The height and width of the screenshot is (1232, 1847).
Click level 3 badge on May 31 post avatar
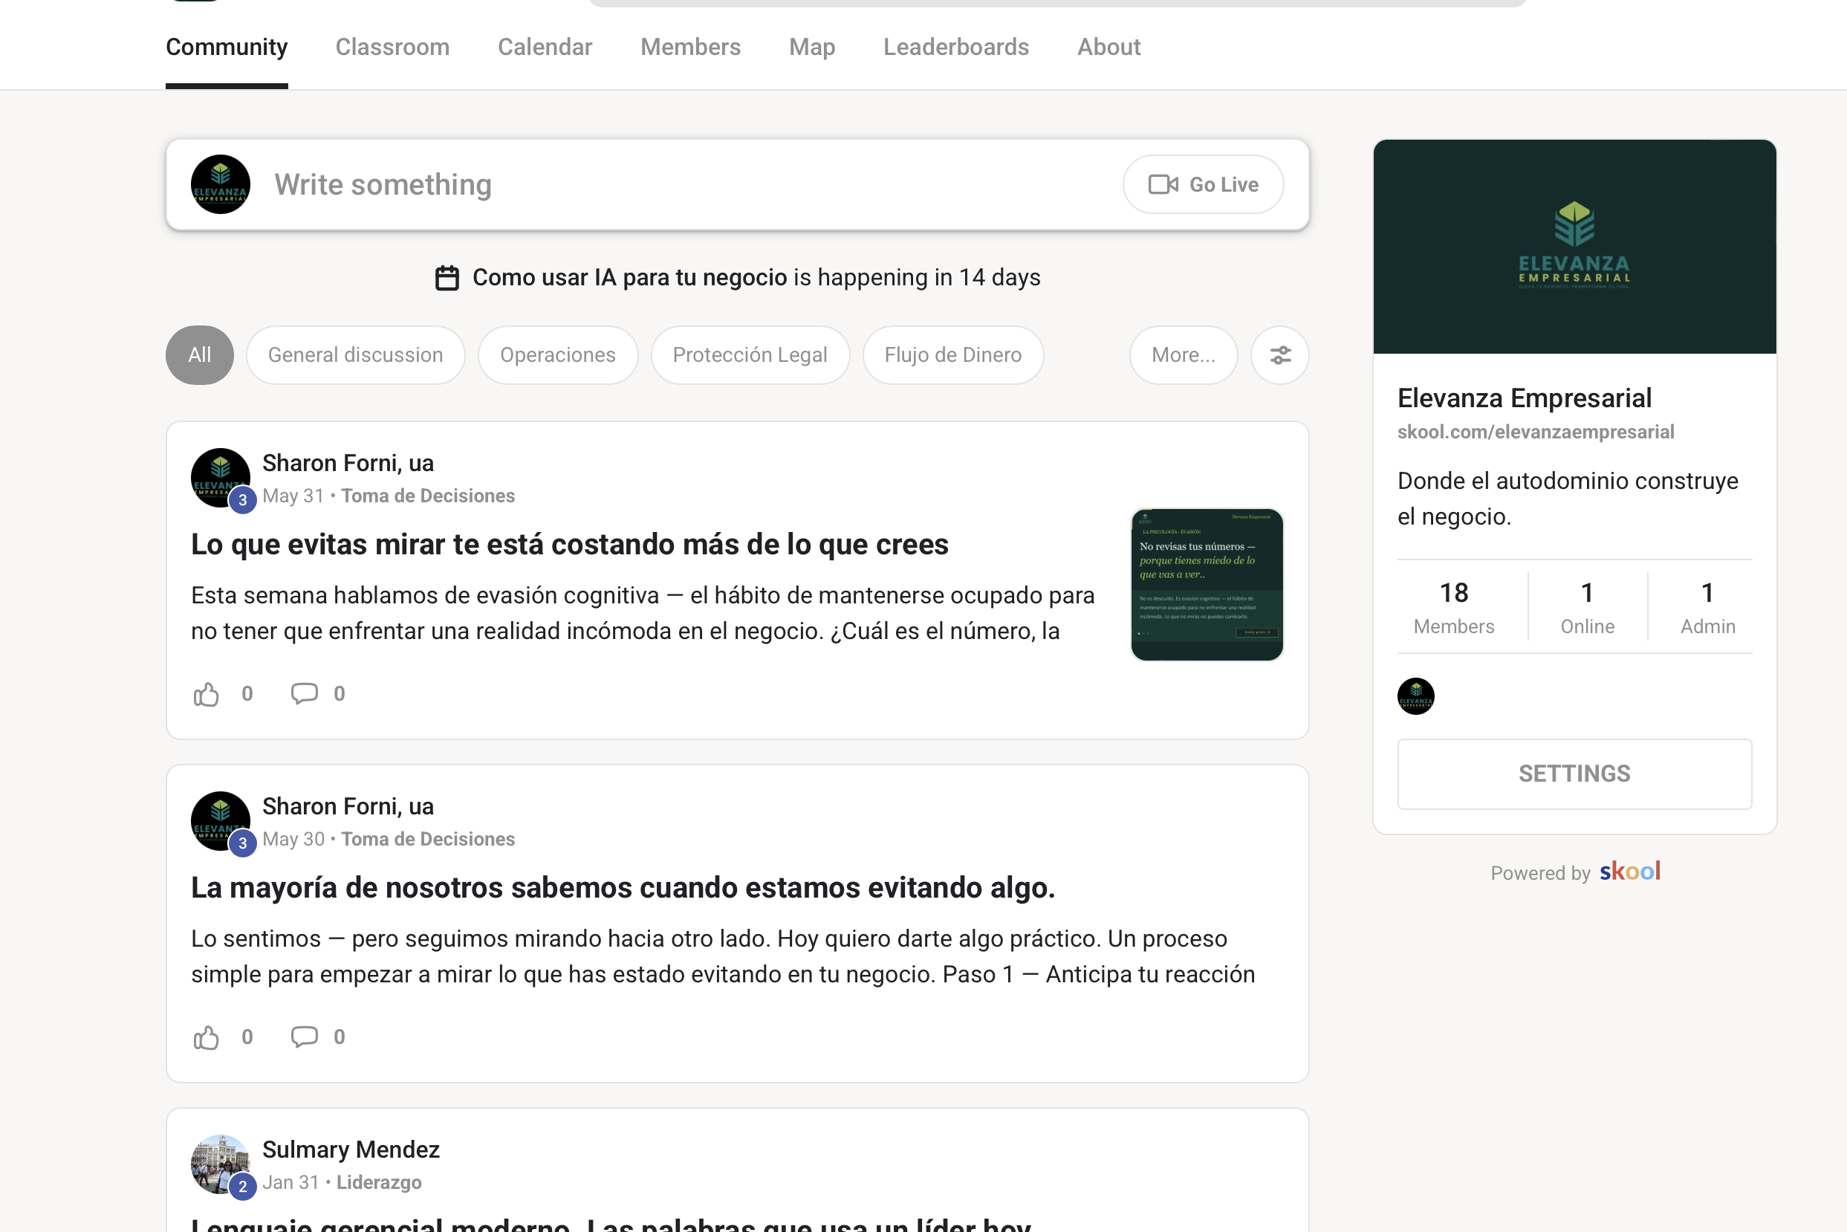coord(243,500)
